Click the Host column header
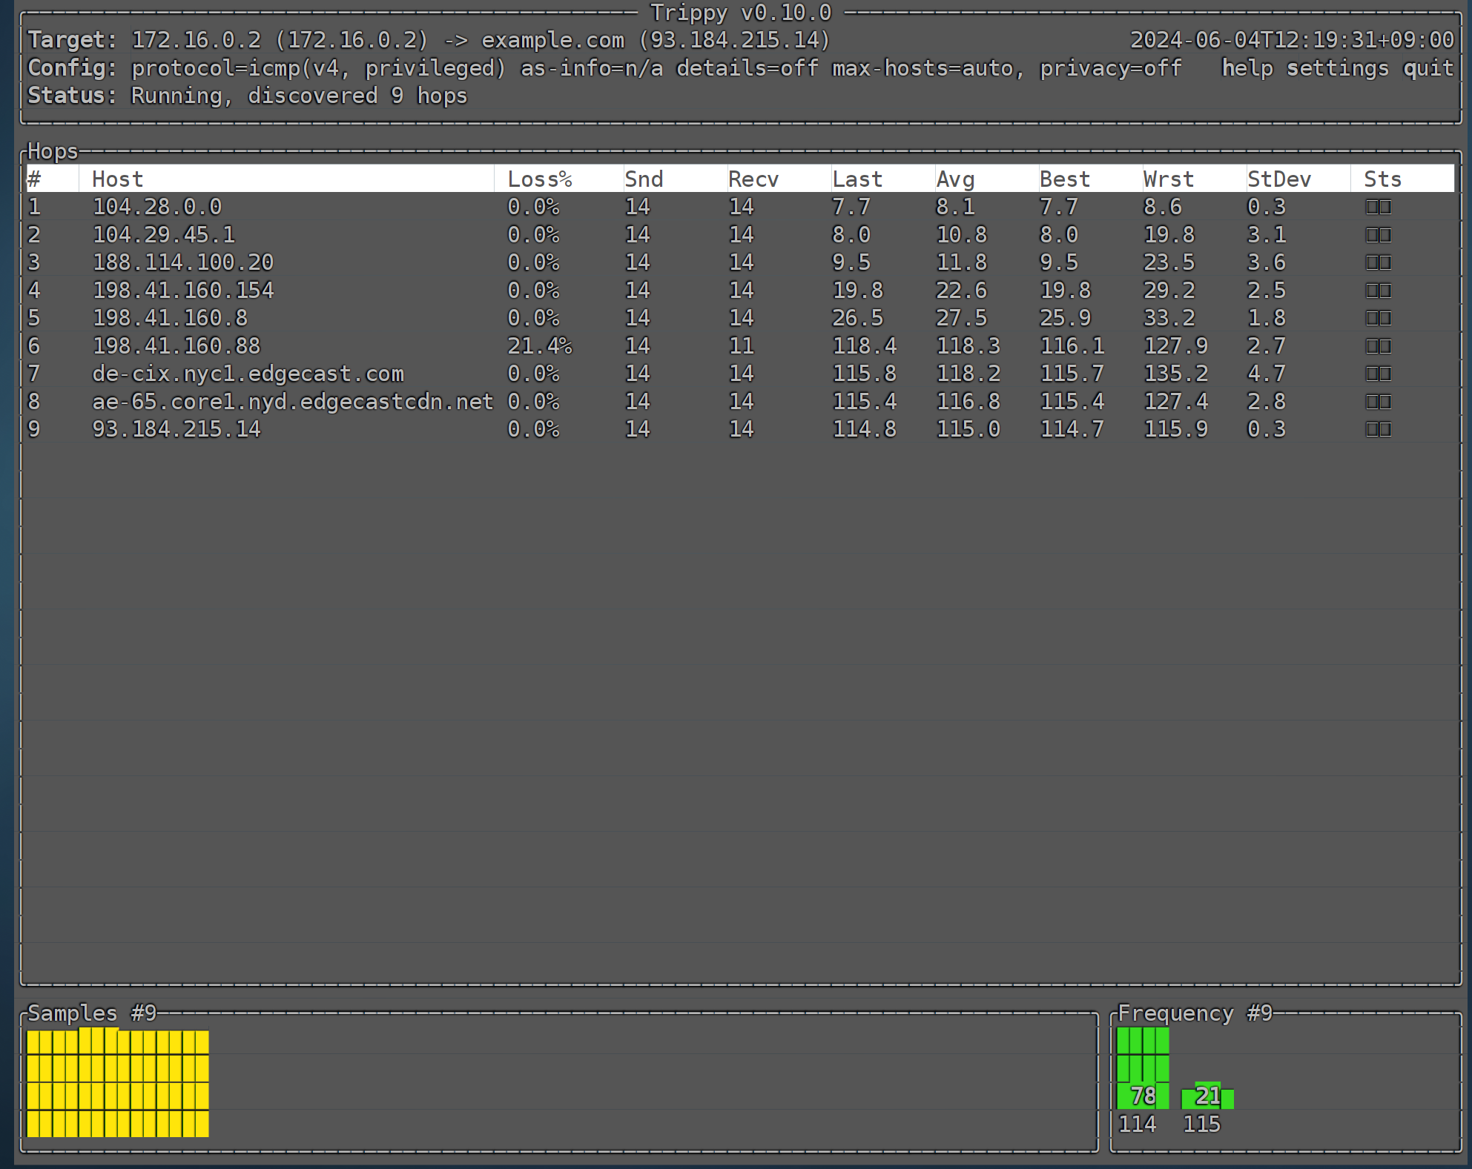1472x1169 pixels. click(117, 179)
